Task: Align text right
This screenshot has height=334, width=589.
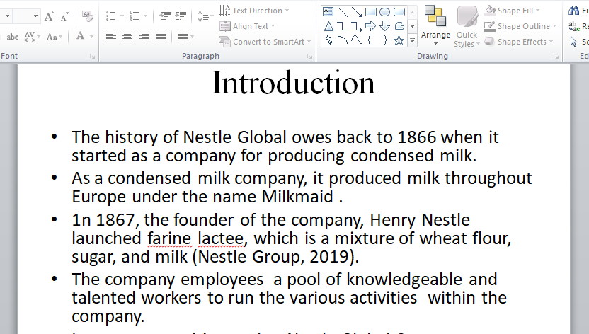Action: (144, 36)
